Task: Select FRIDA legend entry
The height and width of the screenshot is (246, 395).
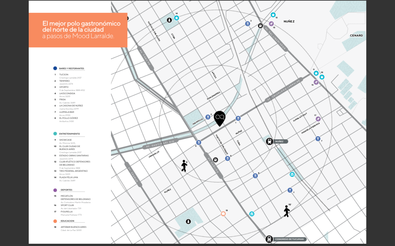Action: (63, 99)
